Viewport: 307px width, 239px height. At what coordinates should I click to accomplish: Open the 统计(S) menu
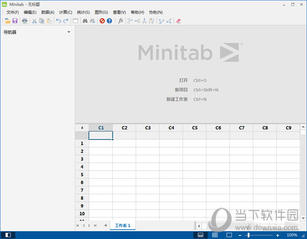pos(83,12)
